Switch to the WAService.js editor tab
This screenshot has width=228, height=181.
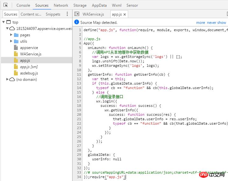tap(93, 14)
